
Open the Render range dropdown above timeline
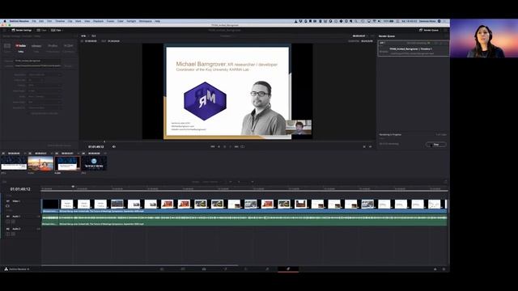tap(213, 182)
